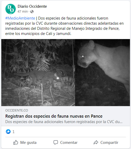Click the post caption about CVC observations
Image resolution: width=131 pixels, height=149 pixels.
tap(64, 26)
